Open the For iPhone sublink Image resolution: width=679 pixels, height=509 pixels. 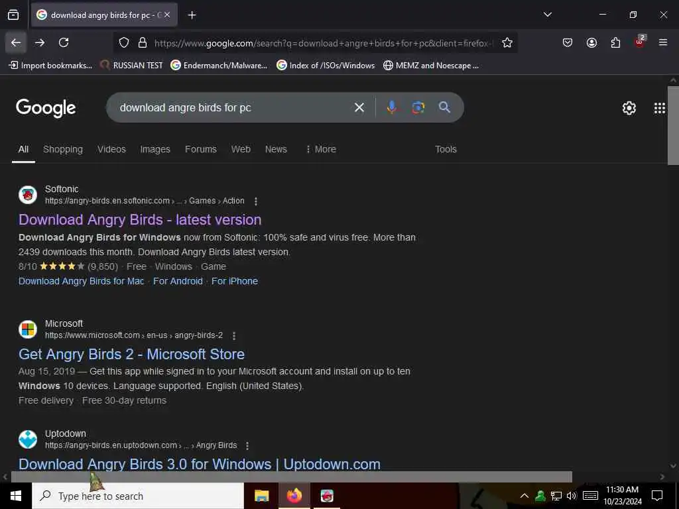click(235, 281)
